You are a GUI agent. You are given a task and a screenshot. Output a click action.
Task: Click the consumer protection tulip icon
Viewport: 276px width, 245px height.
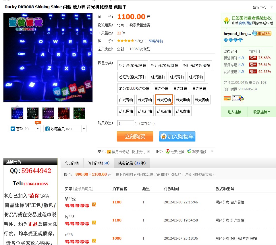tap(227, 21)
